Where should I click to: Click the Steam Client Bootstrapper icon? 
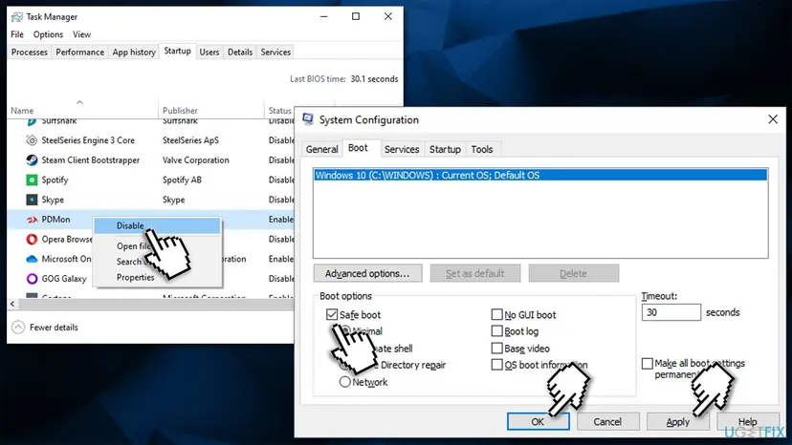click(32, 159)
